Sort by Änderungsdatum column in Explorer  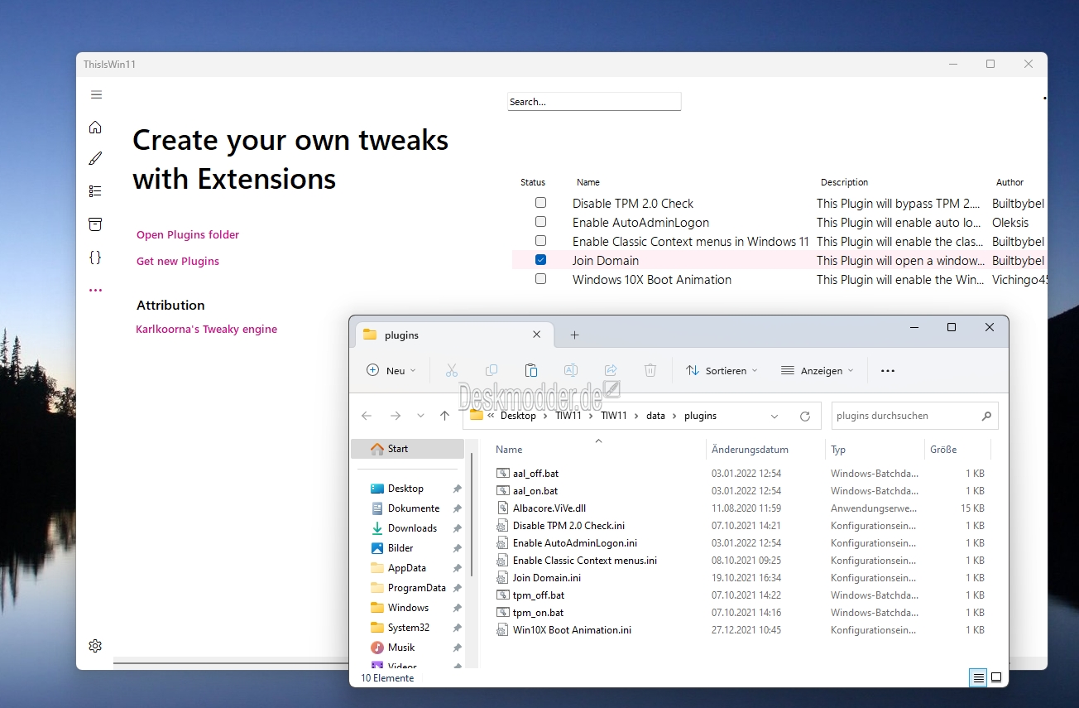750,450
